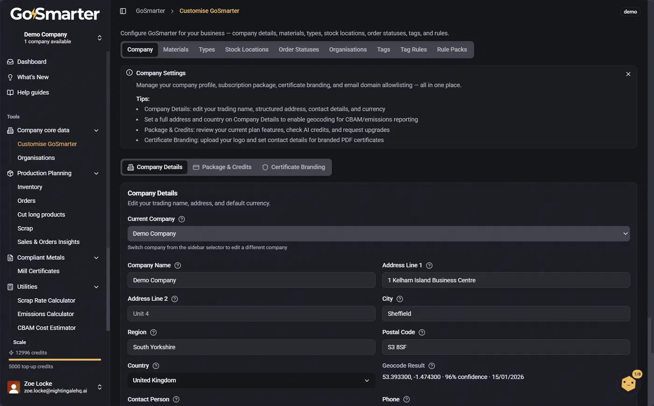Open Sales & Orders Insights

[x=49, y=242]
